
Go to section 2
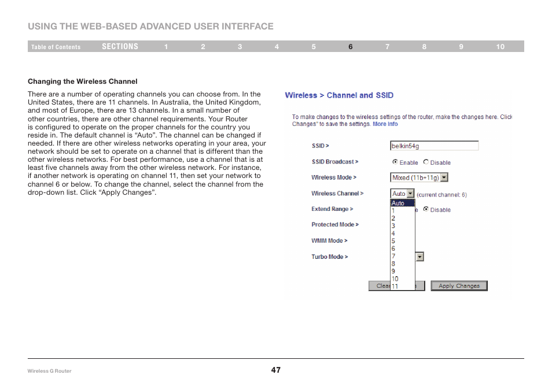click(203, 47)
